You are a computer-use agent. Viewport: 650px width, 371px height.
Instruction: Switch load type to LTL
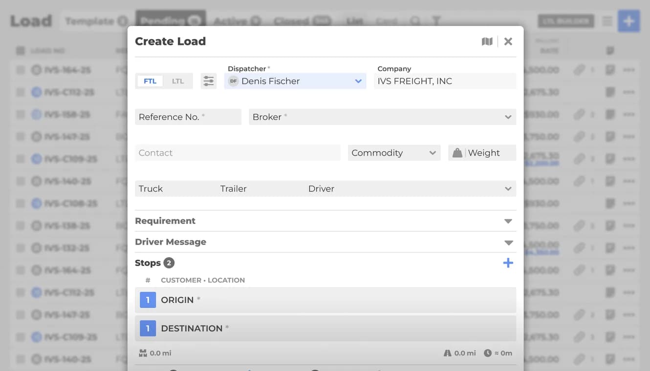[178, 81]
